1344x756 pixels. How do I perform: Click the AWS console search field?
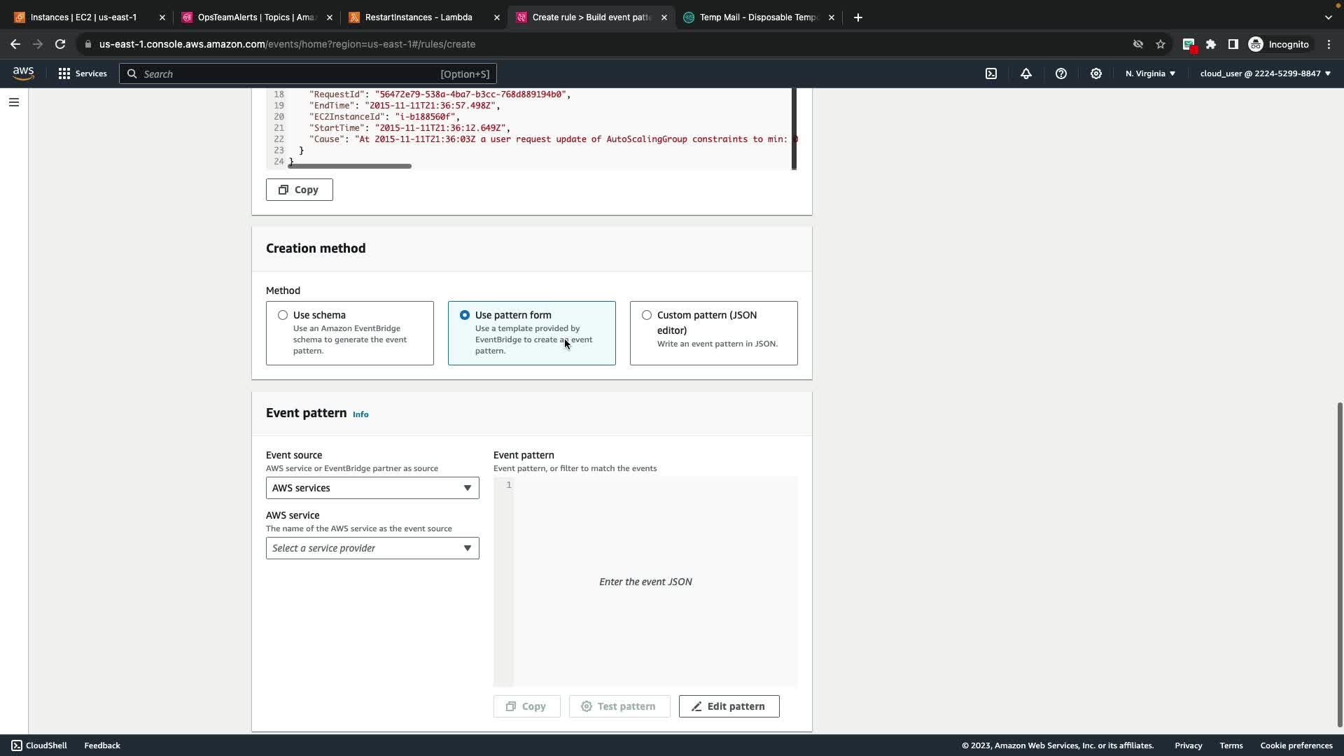(x=308, y=73)
